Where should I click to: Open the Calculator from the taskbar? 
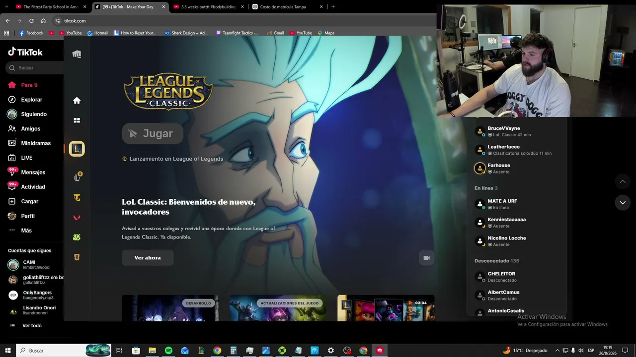click(x=234, y=351)
